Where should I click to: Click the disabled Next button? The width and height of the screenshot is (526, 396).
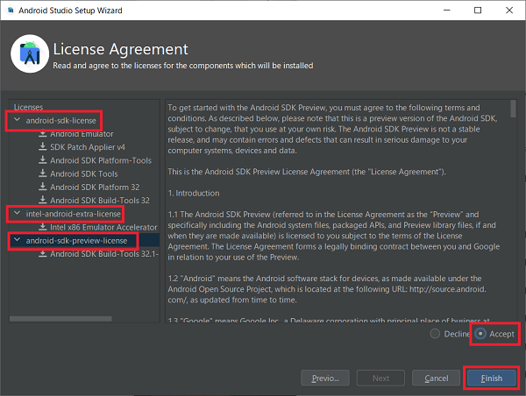pos(380,378)
